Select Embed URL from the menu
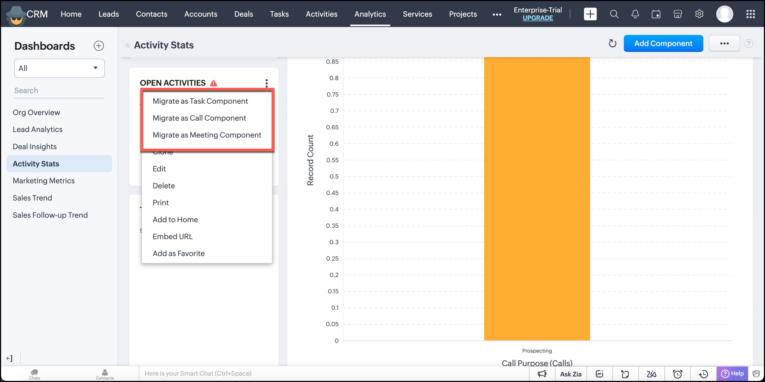 pyautogui.click(x=172, y=237)
